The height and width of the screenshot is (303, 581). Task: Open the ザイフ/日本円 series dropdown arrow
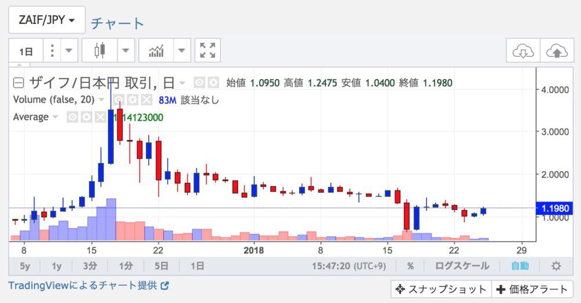pyautogui.click(x=182, y=83)
